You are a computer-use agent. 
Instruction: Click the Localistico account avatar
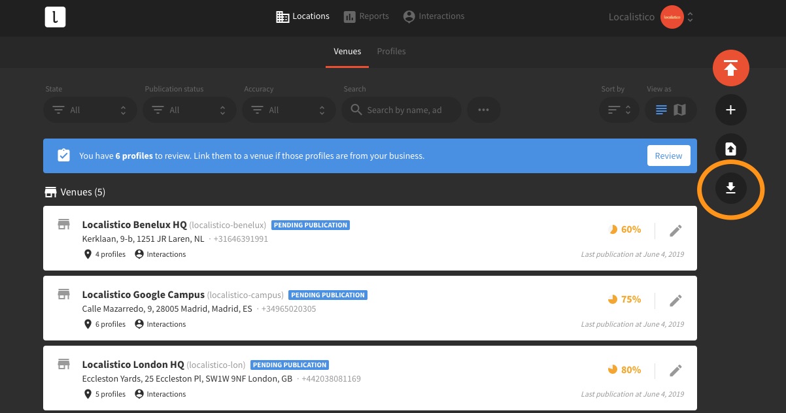[x=672, y=17]
